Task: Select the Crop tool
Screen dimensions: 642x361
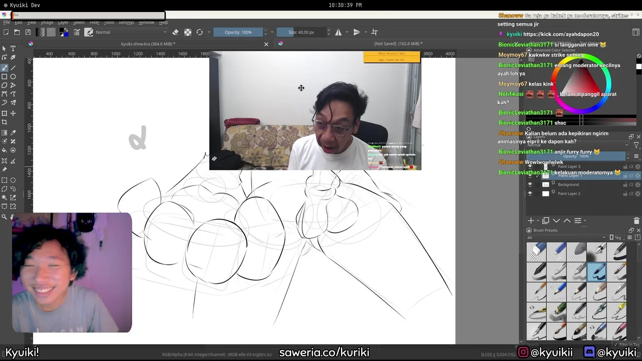Action: 5,122
